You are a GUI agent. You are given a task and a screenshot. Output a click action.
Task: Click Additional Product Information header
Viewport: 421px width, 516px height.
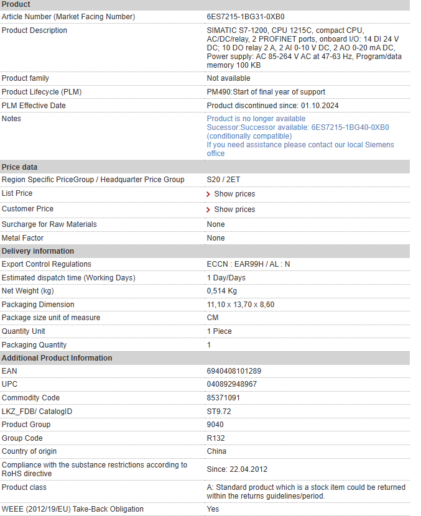[x=205, y=358]
